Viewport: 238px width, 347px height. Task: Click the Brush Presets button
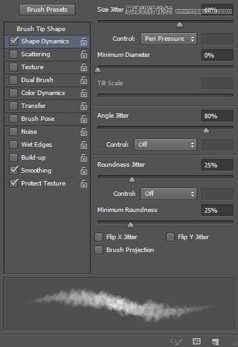[47, 10]
